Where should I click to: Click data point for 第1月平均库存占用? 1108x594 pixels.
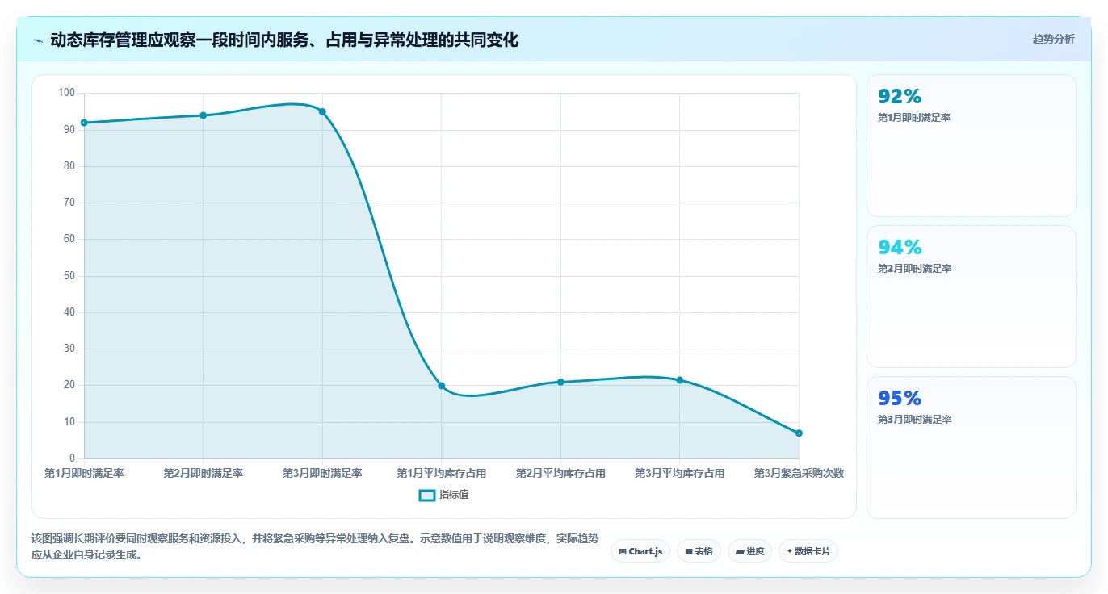pos(441,386)
